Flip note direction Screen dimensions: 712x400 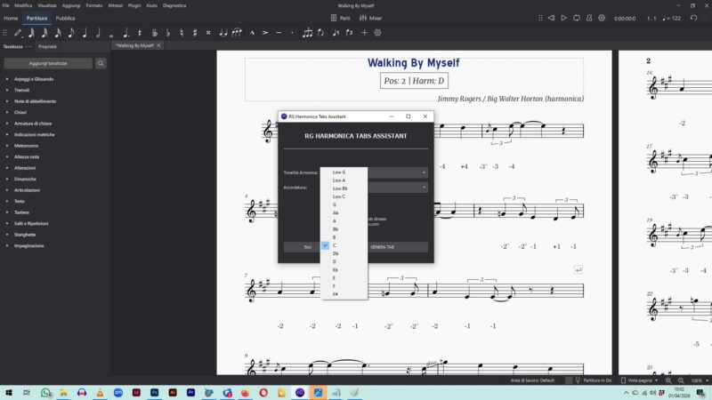(321, 33)
